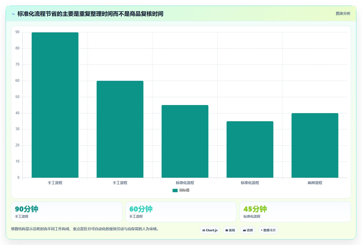362x245 pixels.
Task: Click the x-axis 标准化流程 label under the 35 bar
Action: pos(250,183)
